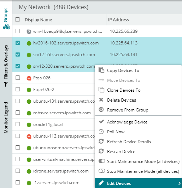Viewport: 182px width, 188px height.
Task: Click green status icon for Ftqa-026-2
Action: [29, 90]
